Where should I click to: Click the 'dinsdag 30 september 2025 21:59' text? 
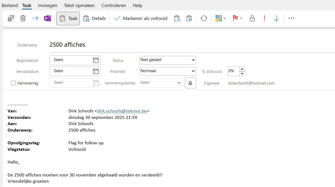pyautogui.click(x=103, y=117)
